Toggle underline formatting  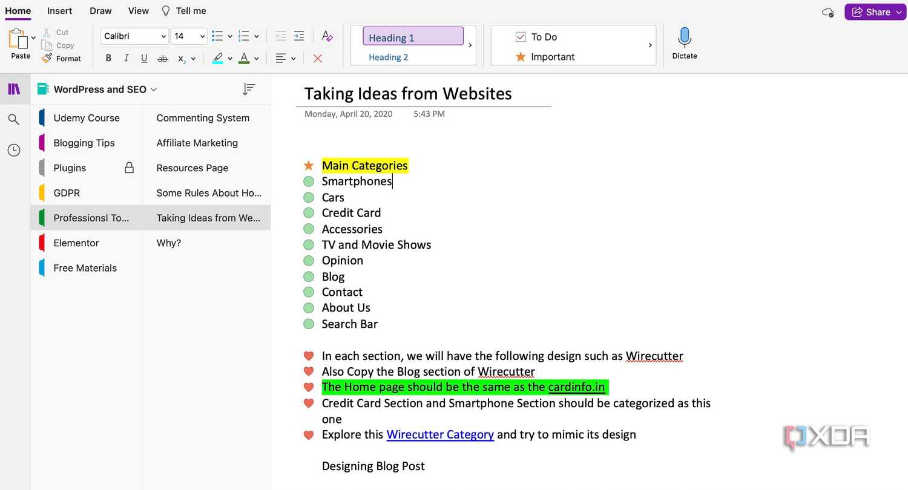(x=144, y=58)
